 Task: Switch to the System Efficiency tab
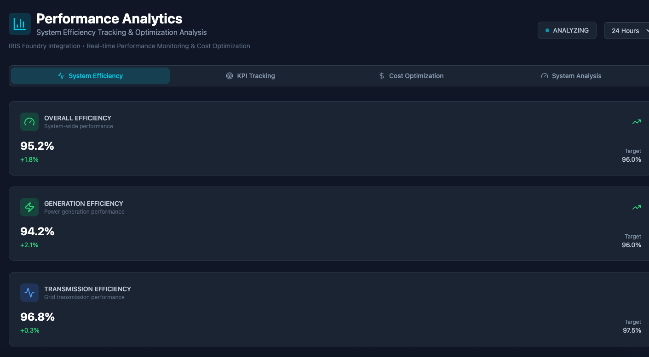pyautogui.click(x=91, y=76)
